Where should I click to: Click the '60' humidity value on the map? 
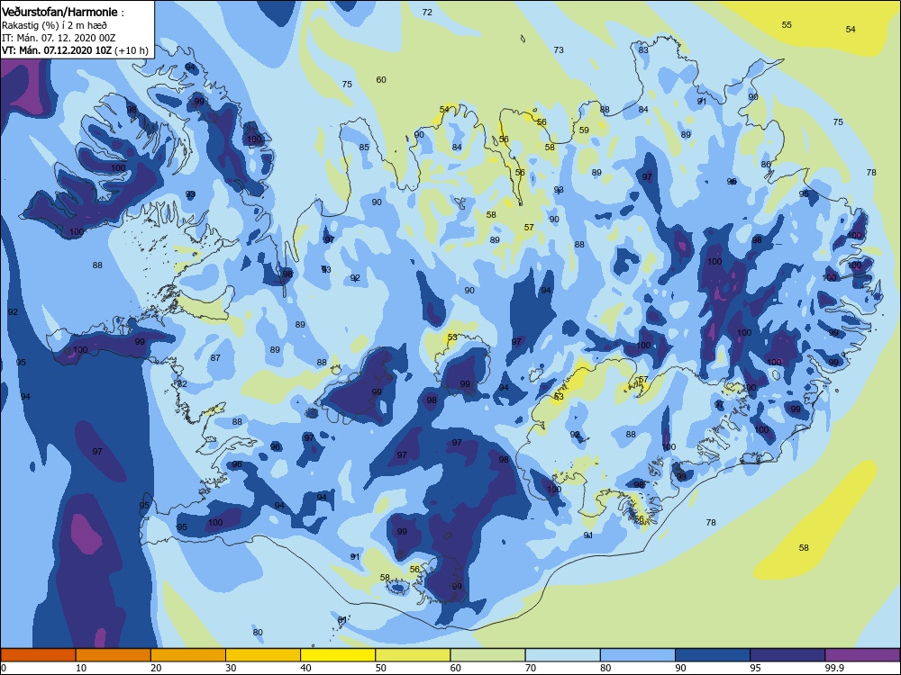coord(381,80)
